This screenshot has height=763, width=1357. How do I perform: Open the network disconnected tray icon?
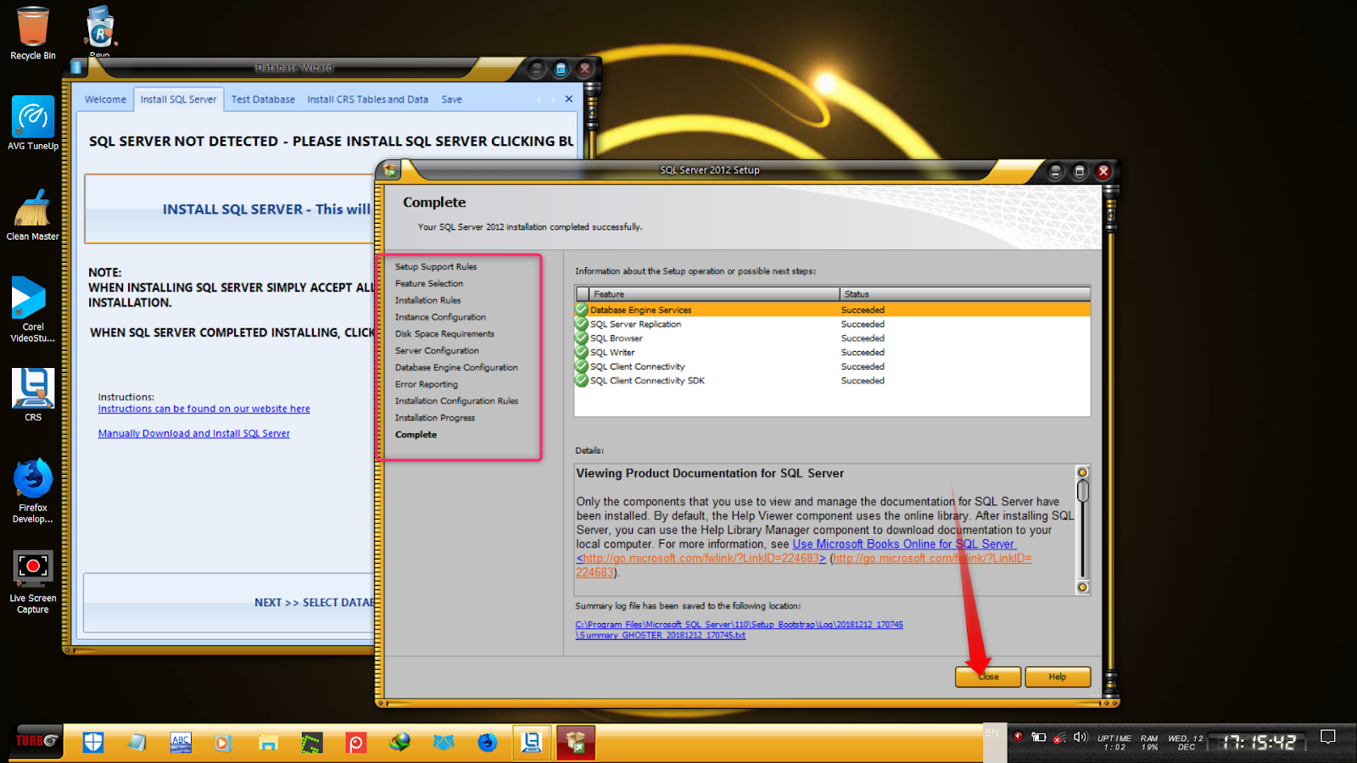(1059, 738)
